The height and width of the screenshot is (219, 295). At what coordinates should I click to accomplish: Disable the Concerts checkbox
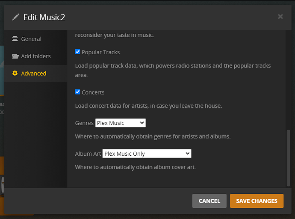click(78, 92)
